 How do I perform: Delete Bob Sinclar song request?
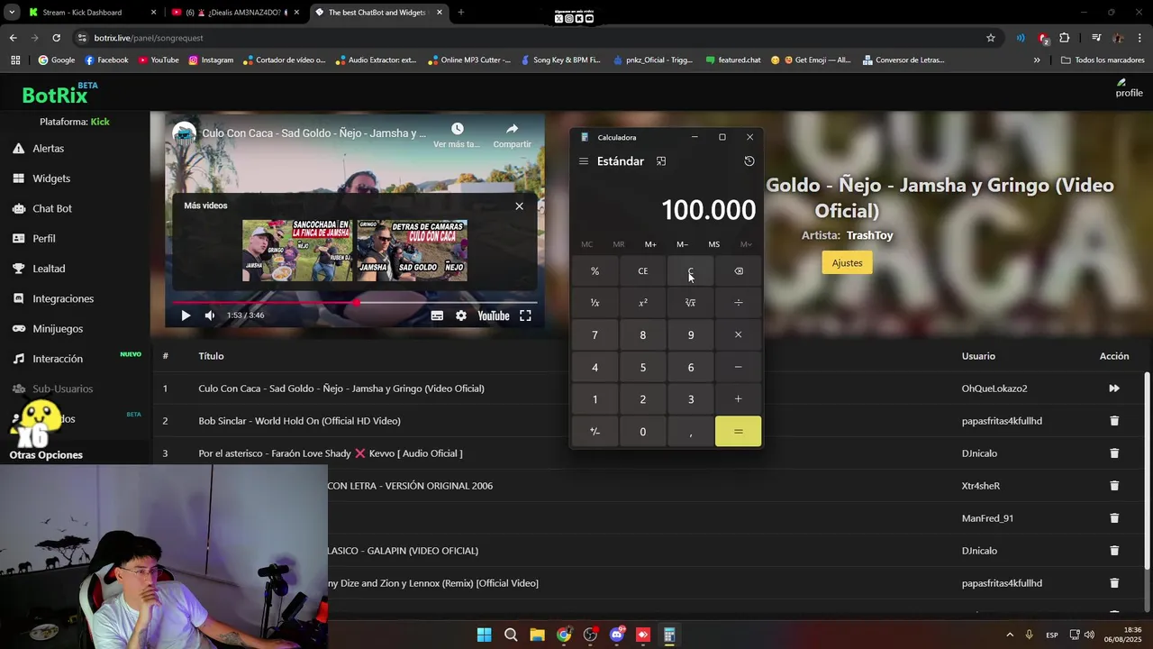1114,421
